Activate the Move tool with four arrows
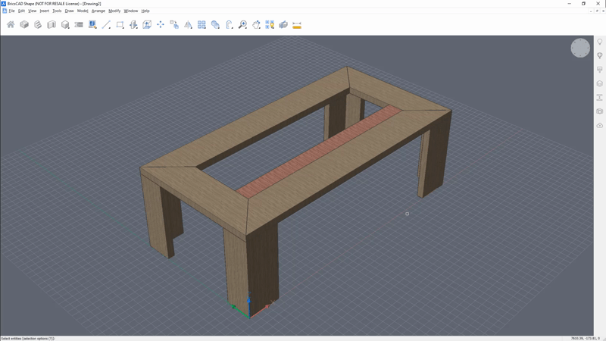 (161, 25)
